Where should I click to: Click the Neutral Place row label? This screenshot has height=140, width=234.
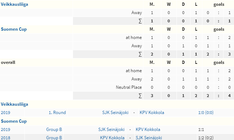pos(129,87)
